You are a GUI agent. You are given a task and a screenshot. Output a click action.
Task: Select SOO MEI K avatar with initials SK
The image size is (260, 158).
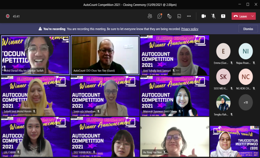tap(223, 77)
